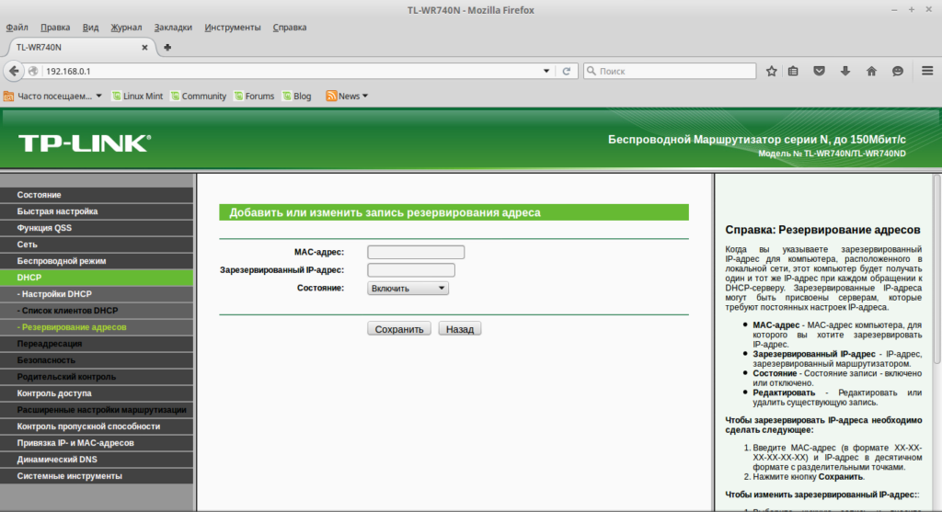
Task: Open Привязка IP- и MAC-адресов item
Action: click(97, 442)
